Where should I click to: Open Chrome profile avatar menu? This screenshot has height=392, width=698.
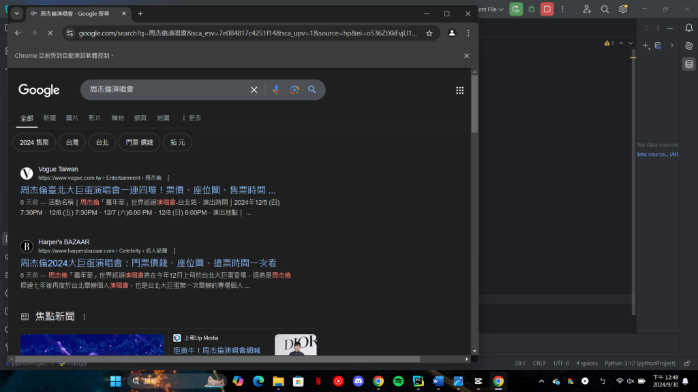452,33
